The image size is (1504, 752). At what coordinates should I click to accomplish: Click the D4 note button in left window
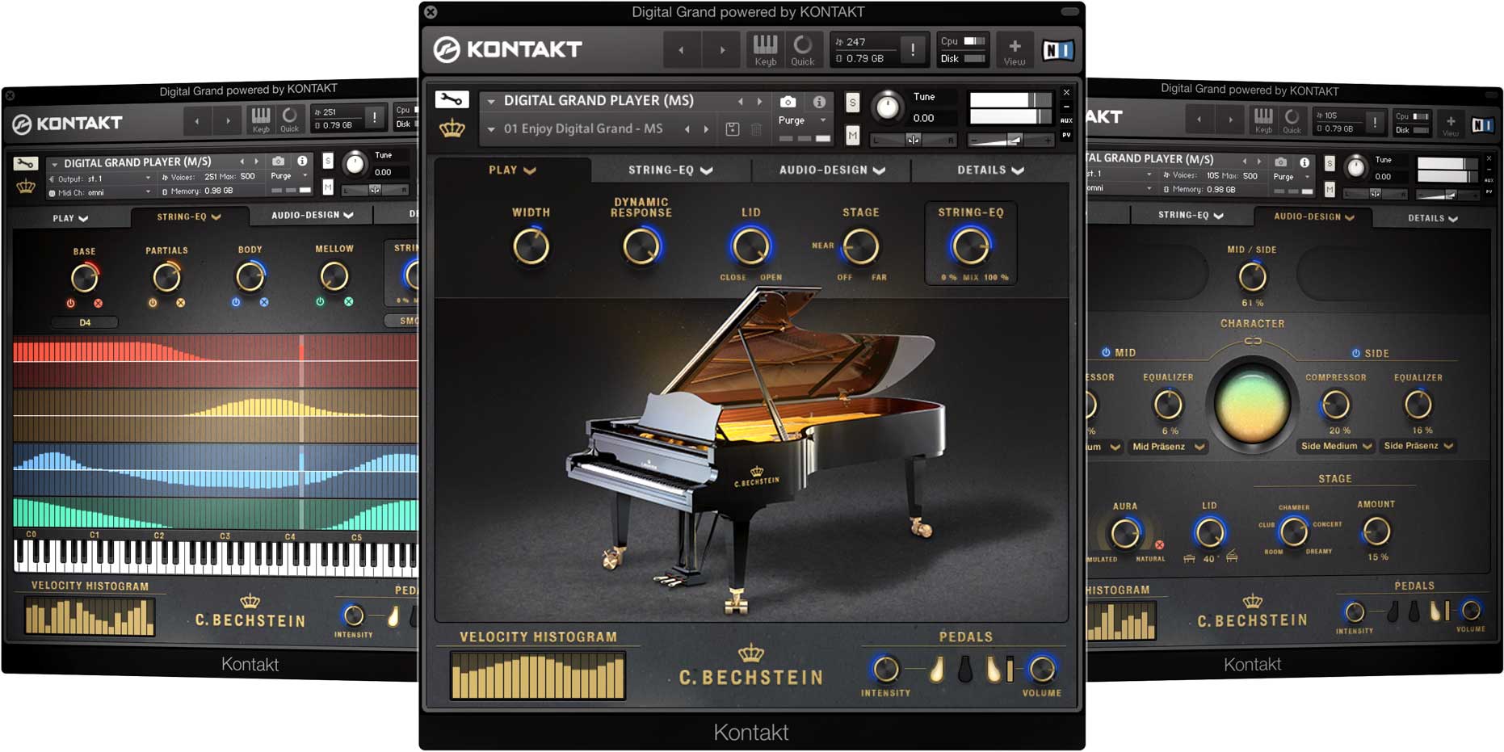[x=85, y=322]
